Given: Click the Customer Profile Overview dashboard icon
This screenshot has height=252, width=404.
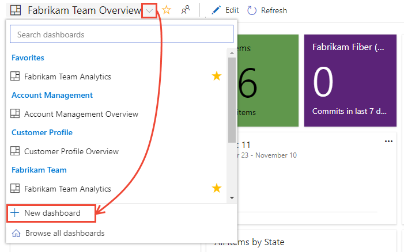Looking at the screenshot, I should click(15, 151).
